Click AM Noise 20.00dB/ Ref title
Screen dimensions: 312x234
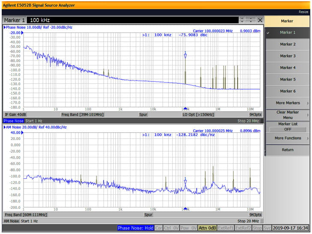point(36,127)
